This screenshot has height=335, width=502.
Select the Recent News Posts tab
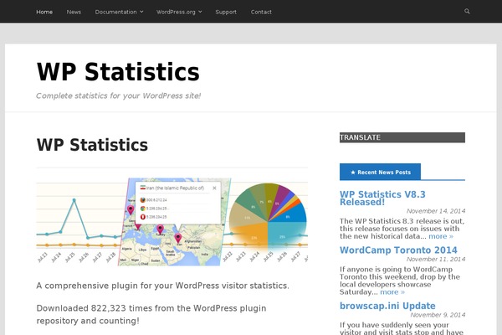pos(380,173)
